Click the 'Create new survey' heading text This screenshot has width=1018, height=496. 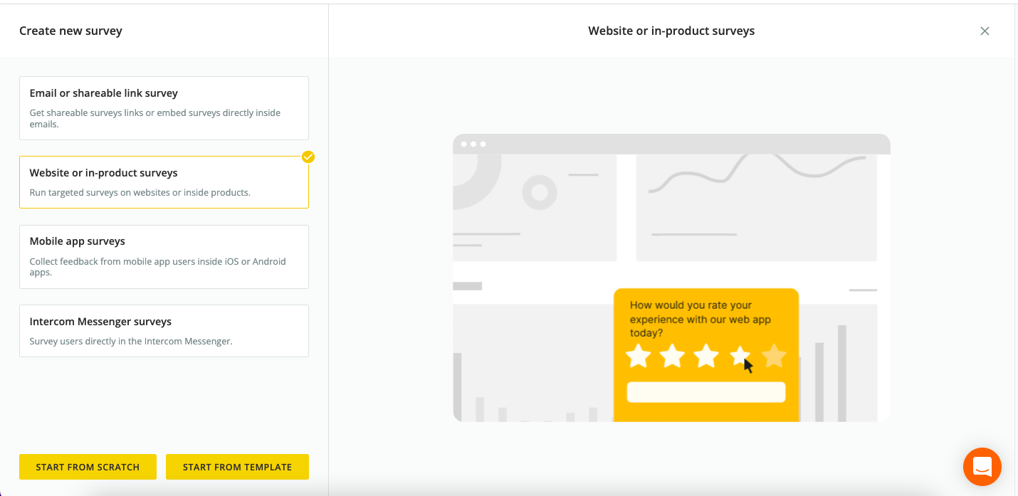(70, 31)
